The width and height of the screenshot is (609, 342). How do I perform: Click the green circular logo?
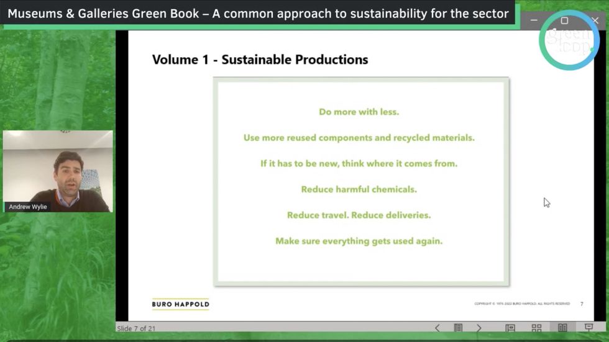[569, 40]
